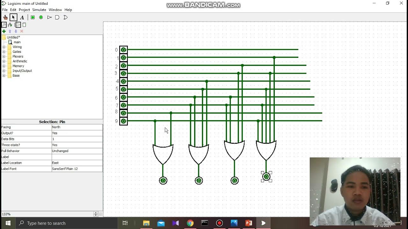Open the Simulate menu
Viewport: 408px width, 229px height.
39,10
